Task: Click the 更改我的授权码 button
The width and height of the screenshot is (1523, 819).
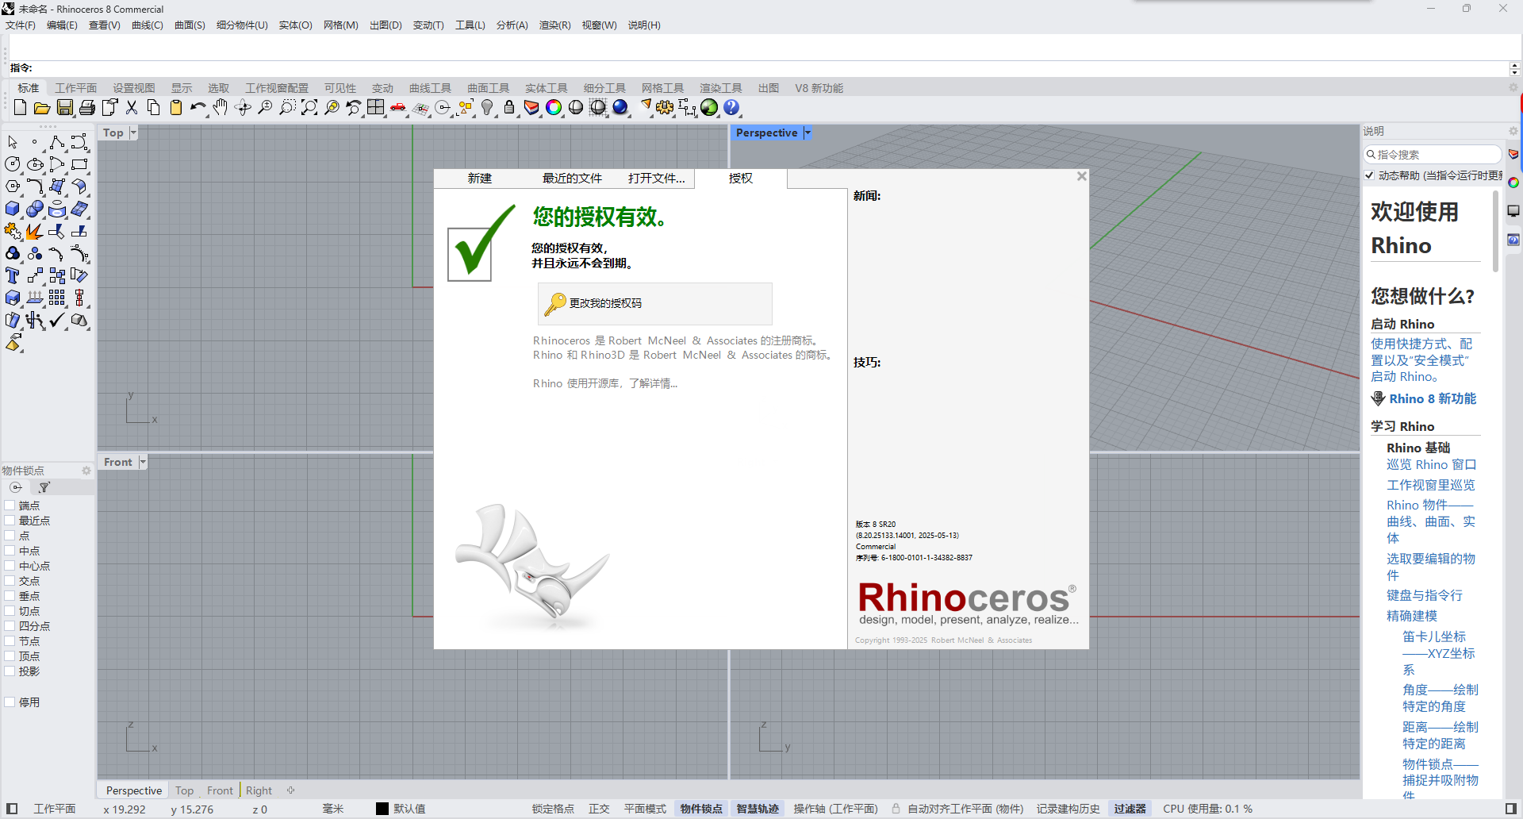Action: pos(654,303)
